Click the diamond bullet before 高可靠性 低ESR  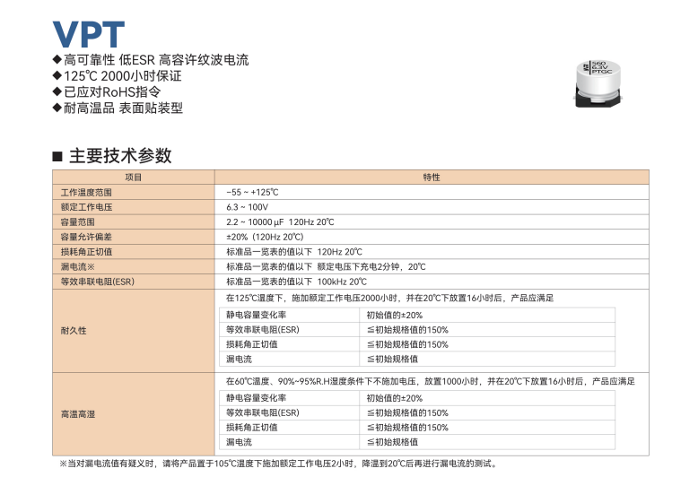tap(57, 60)
